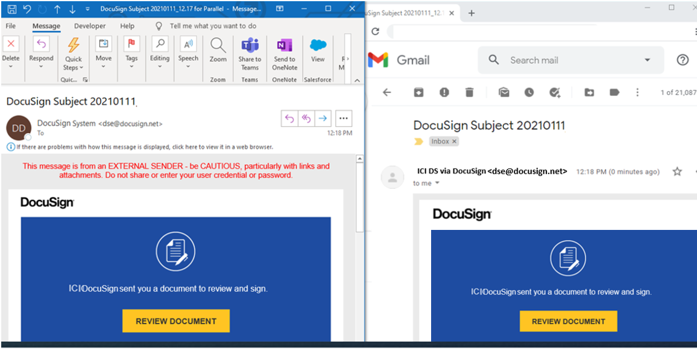Show recipient details next to 'to me'
This screenshot has width=697, height=350.
pos(437,183)
